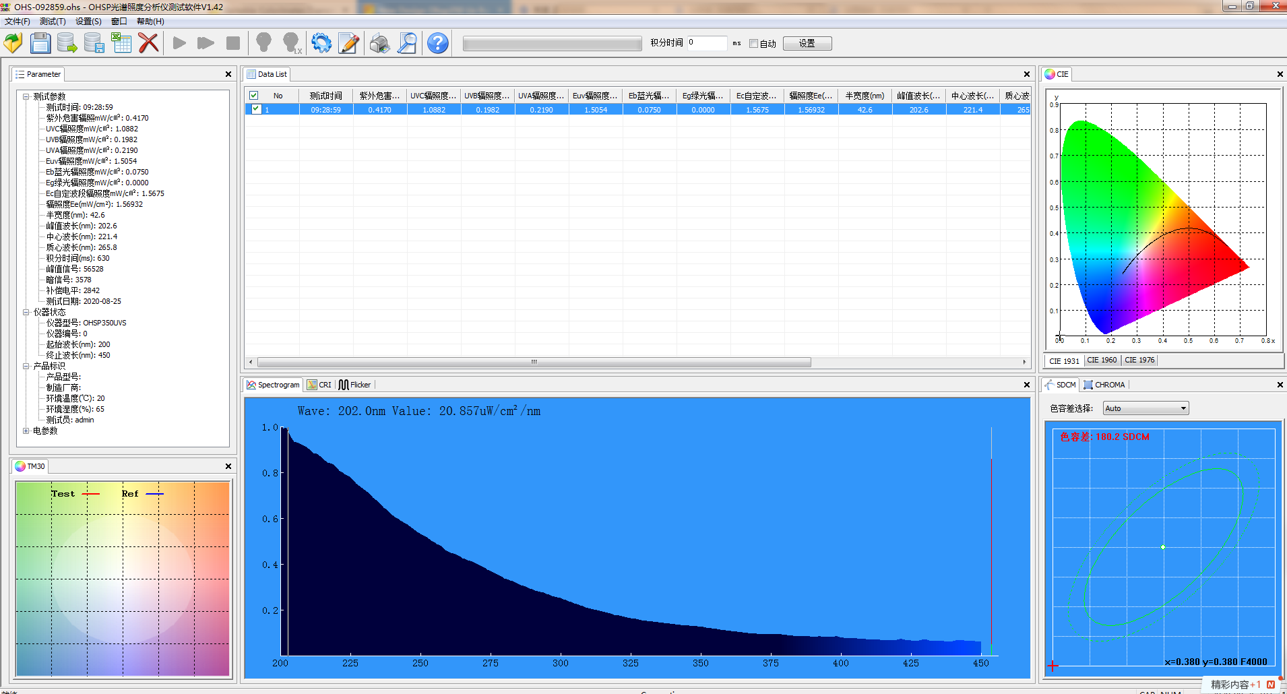The width and height of the screenshot is (1287, 694).
Task: Select the 积分时间(ms): 630 tree row
Action: [x=77, y=258]
